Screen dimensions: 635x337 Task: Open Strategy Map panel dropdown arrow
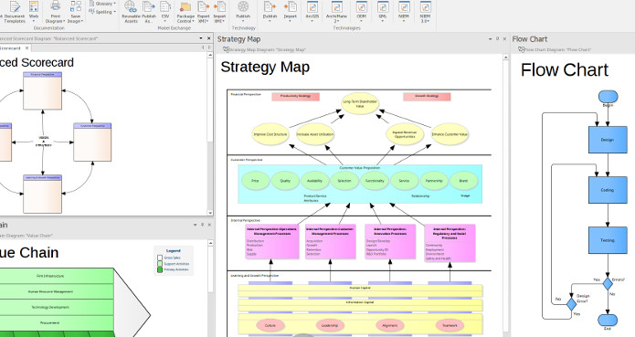click(491, 39)
